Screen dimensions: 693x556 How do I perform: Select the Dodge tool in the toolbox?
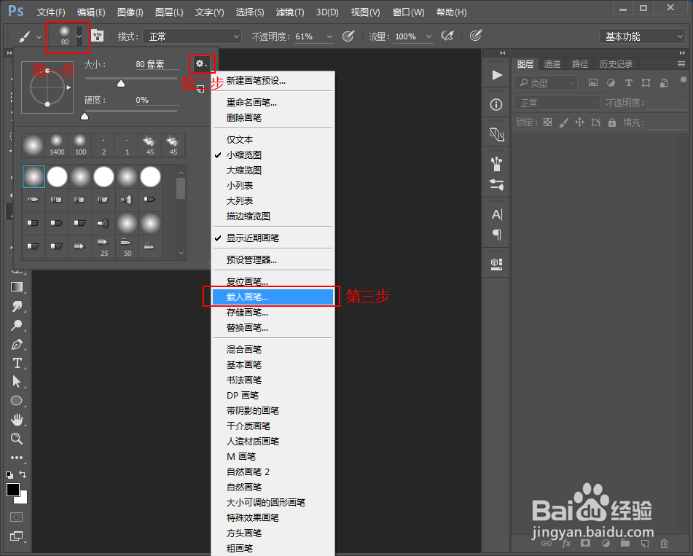pos(17,325)
